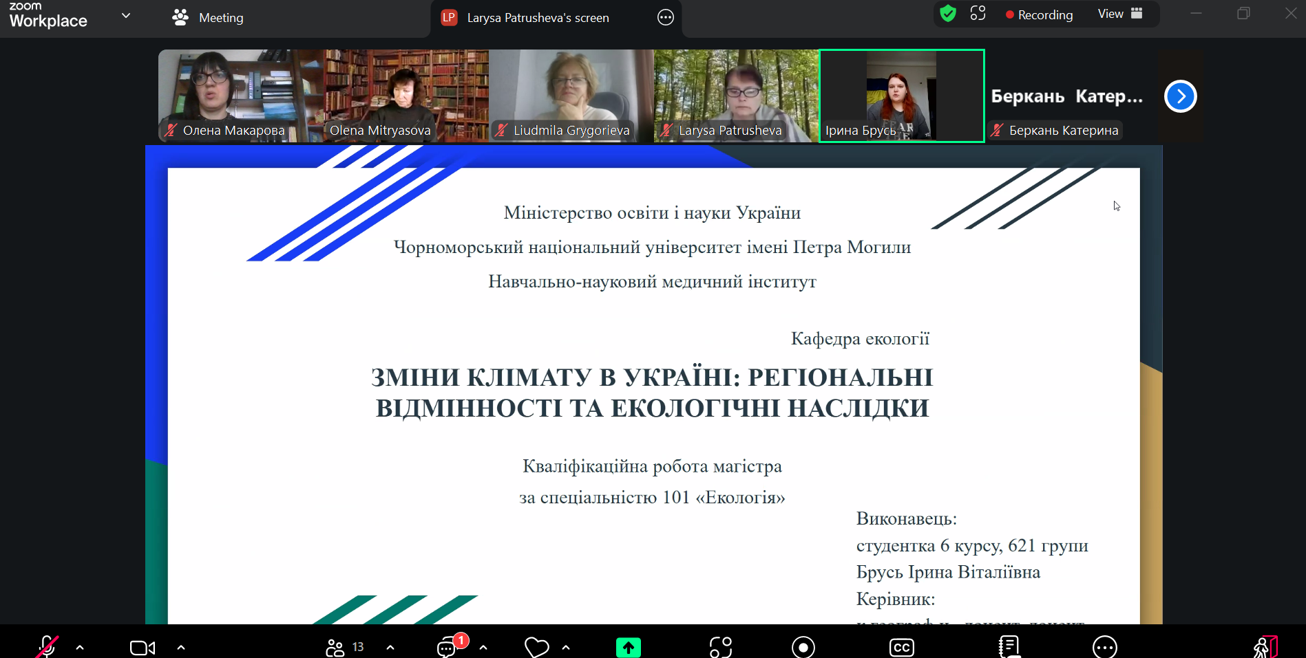This screenshot has height=658, width=1306.
Task: Open the More options ellipsis in bottom toolbar
Action: coord(1104,647)
